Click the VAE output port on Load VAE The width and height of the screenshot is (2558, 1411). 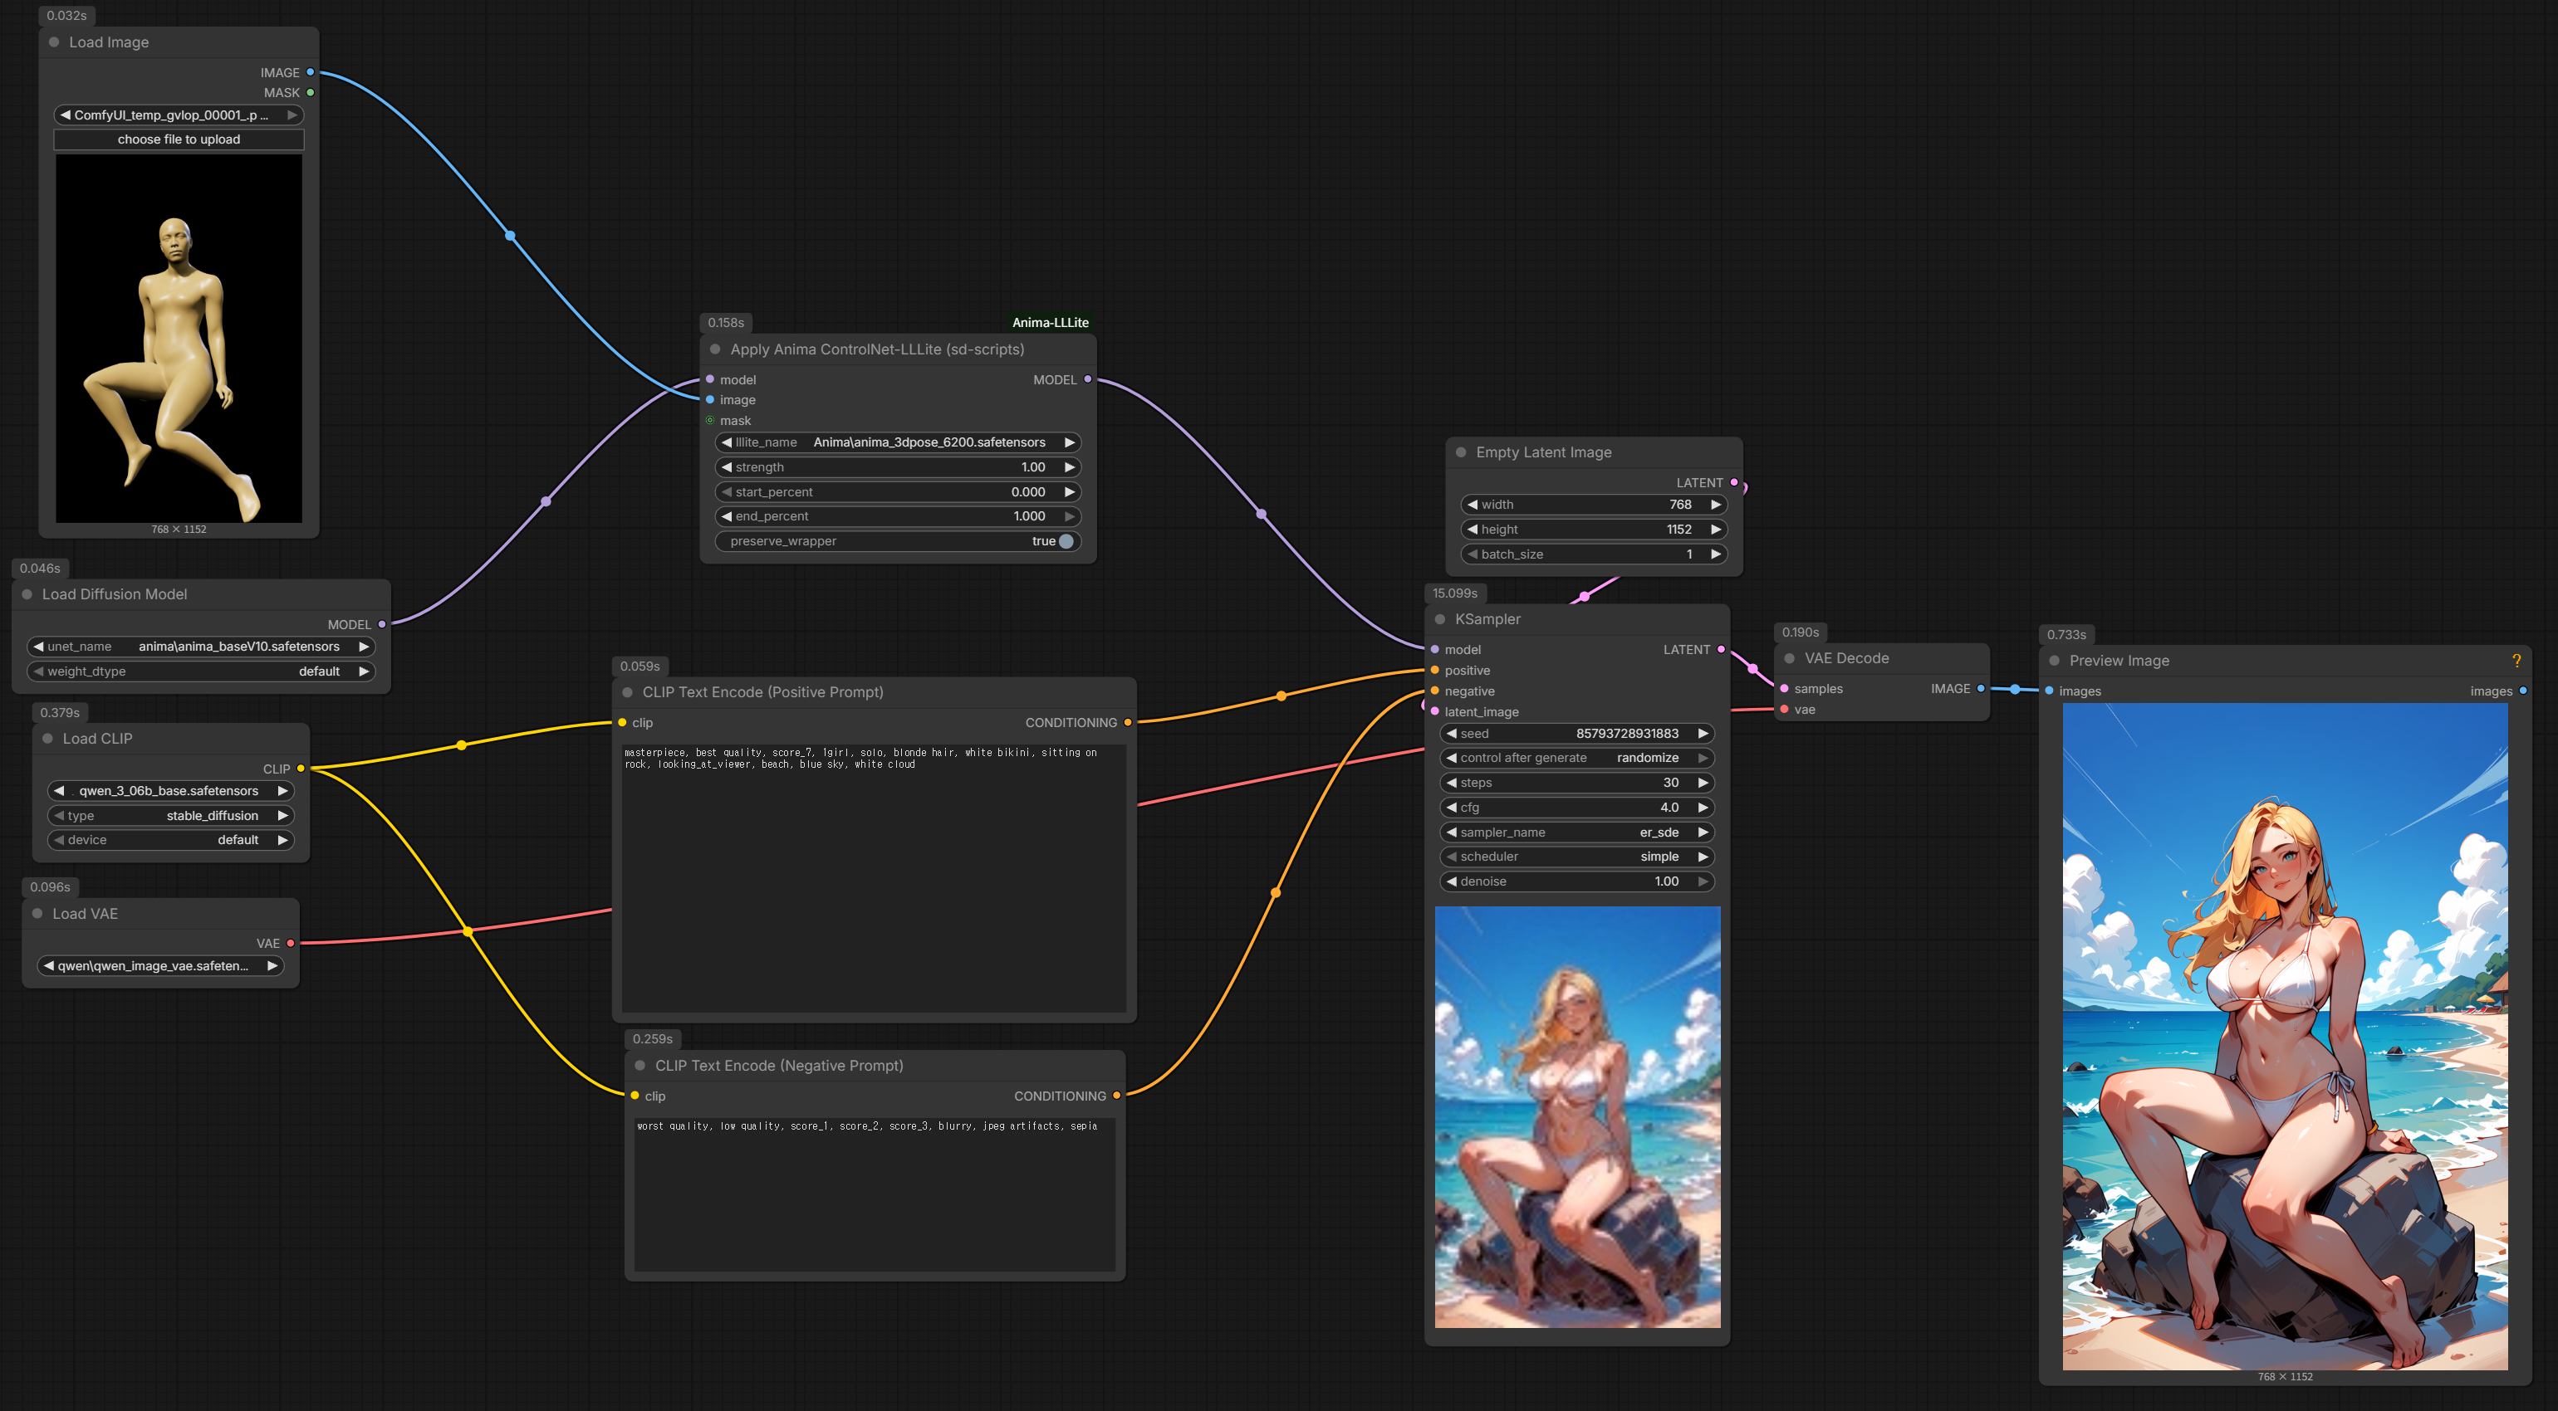pos(291,944)
